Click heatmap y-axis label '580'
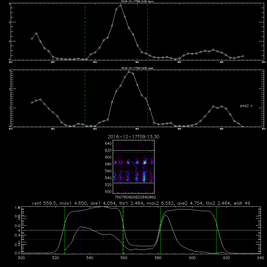Image resolution: width=267 pixels, height=267 pixels. (108, 164)
